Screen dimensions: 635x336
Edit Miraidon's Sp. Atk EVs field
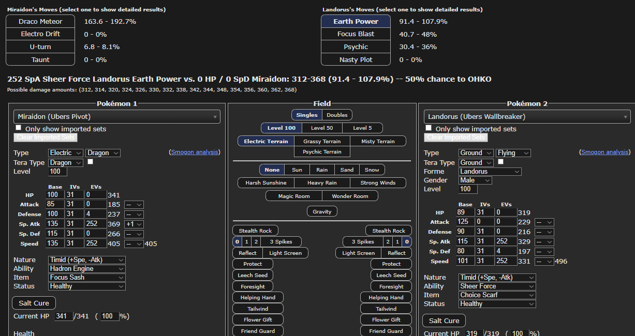95,224
